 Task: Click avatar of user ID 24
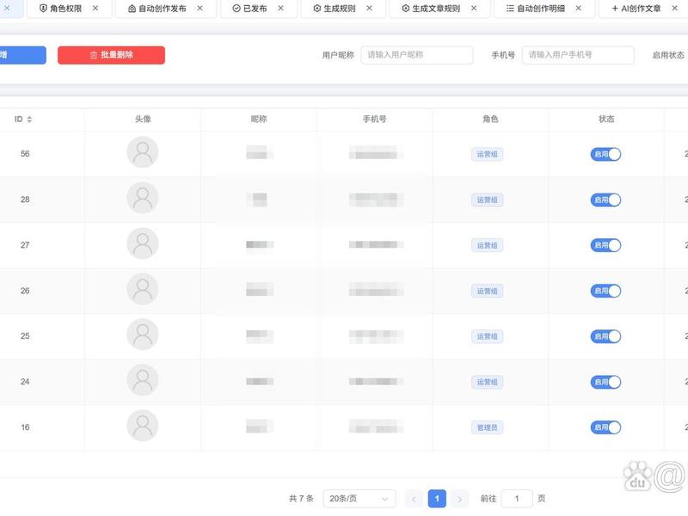tap(143, 380)
